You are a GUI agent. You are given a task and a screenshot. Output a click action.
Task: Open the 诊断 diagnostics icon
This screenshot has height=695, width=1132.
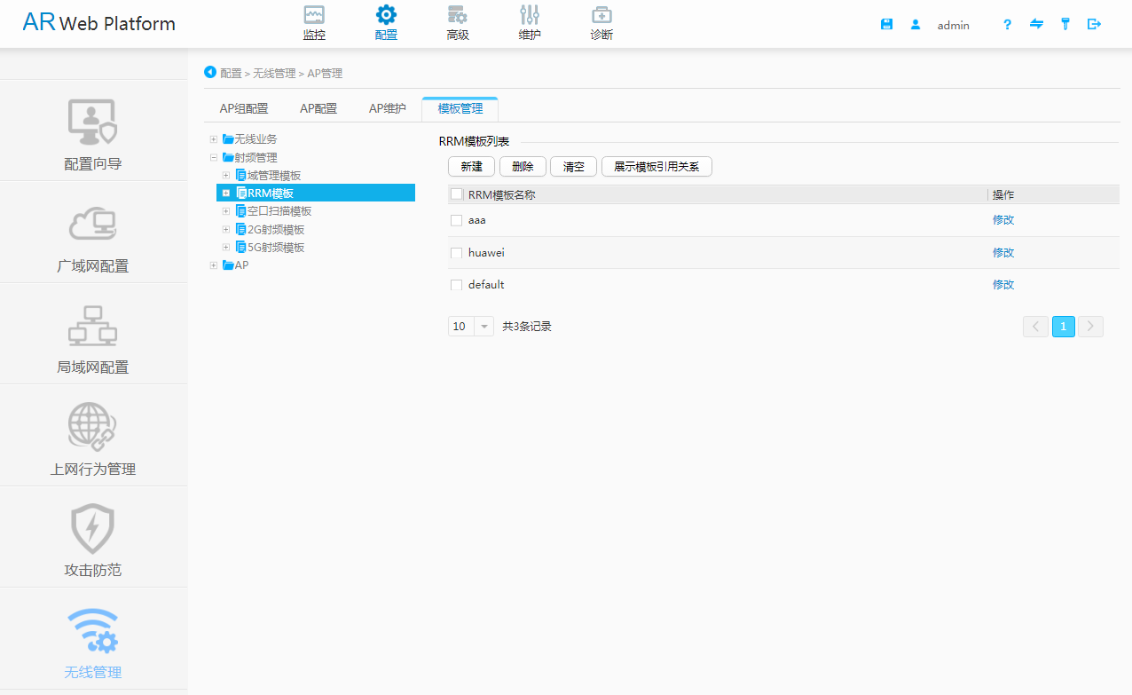pos(601,15)
